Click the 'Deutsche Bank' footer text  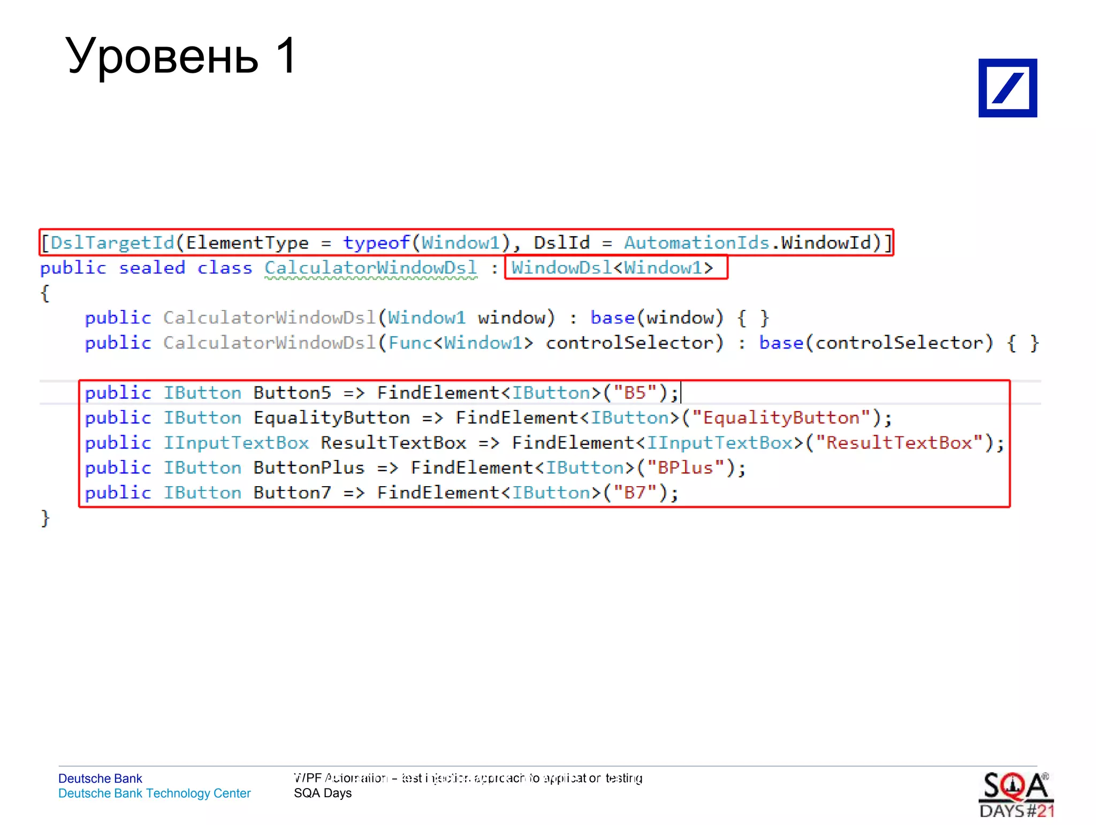click(100, 778)
